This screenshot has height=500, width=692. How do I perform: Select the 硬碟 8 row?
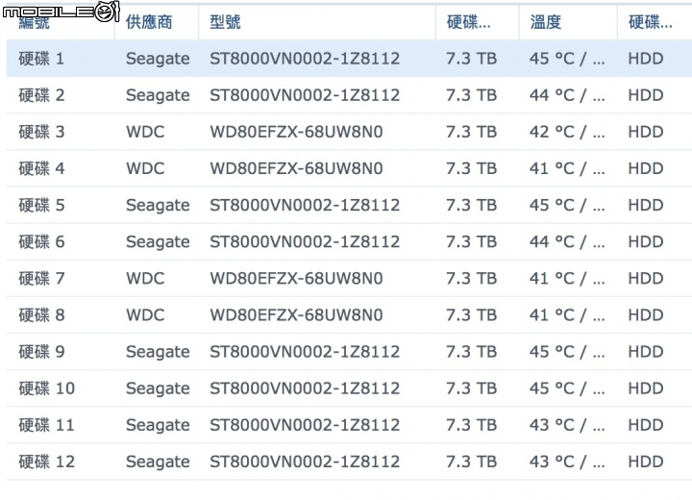[349, 315]
